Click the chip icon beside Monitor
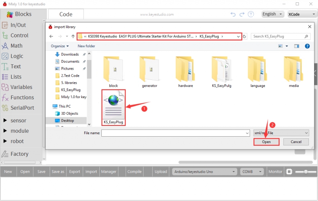318x201 pixels. [289, 172]
